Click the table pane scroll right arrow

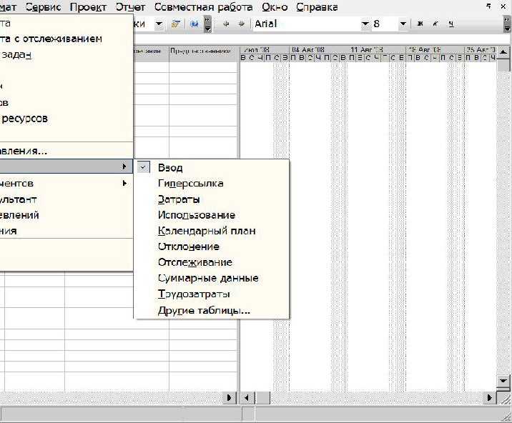coord(230,397)
